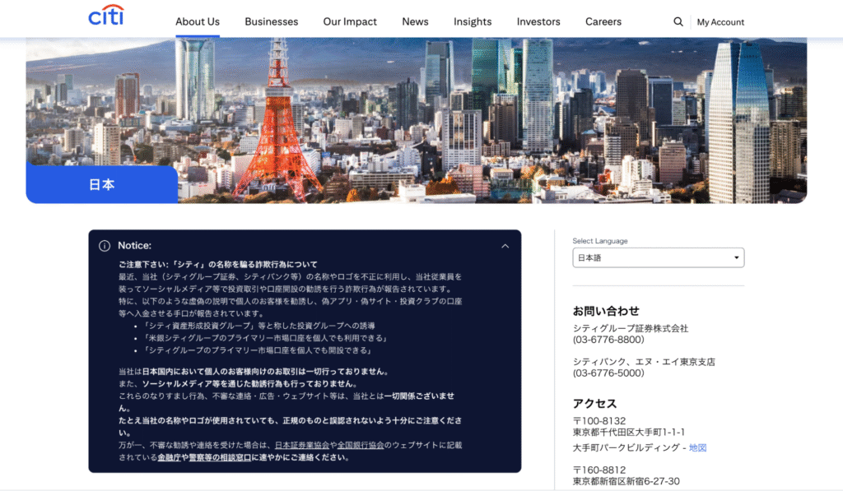Open the 地図 map link
This screenshot has height=491, width=843.
(697, 447)
